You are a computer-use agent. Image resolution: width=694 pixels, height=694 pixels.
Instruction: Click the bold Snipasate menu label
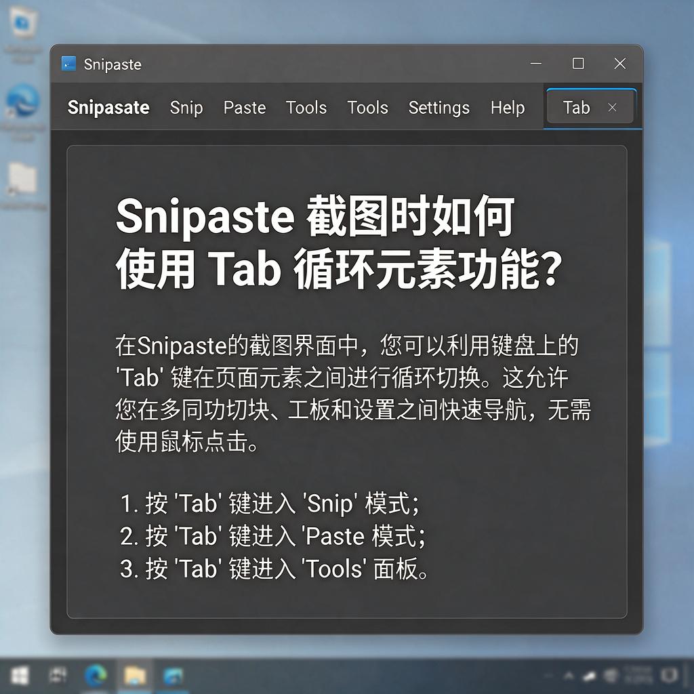click(x=108, y=108)
